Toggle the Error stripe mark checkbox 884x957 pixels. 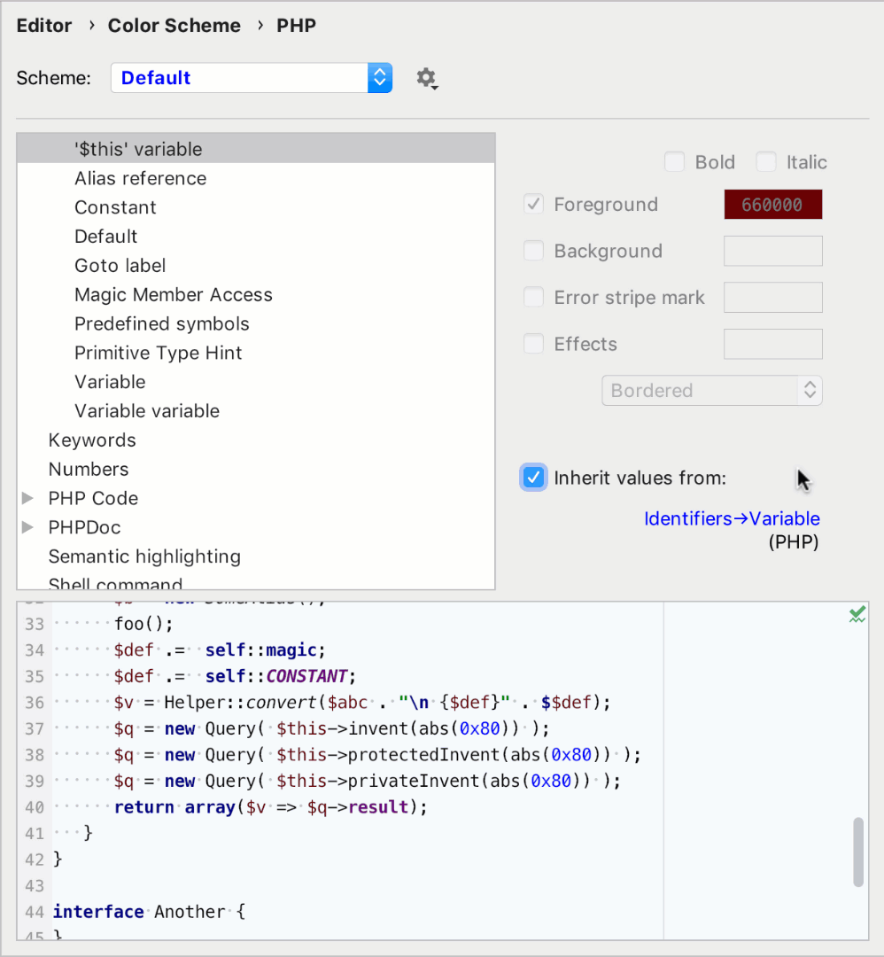click(533, 297)
